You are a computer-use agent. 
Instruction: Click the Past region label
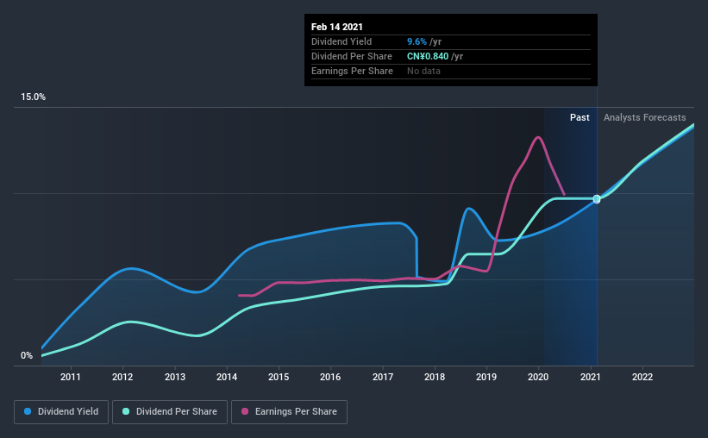(x=580, y=118)
